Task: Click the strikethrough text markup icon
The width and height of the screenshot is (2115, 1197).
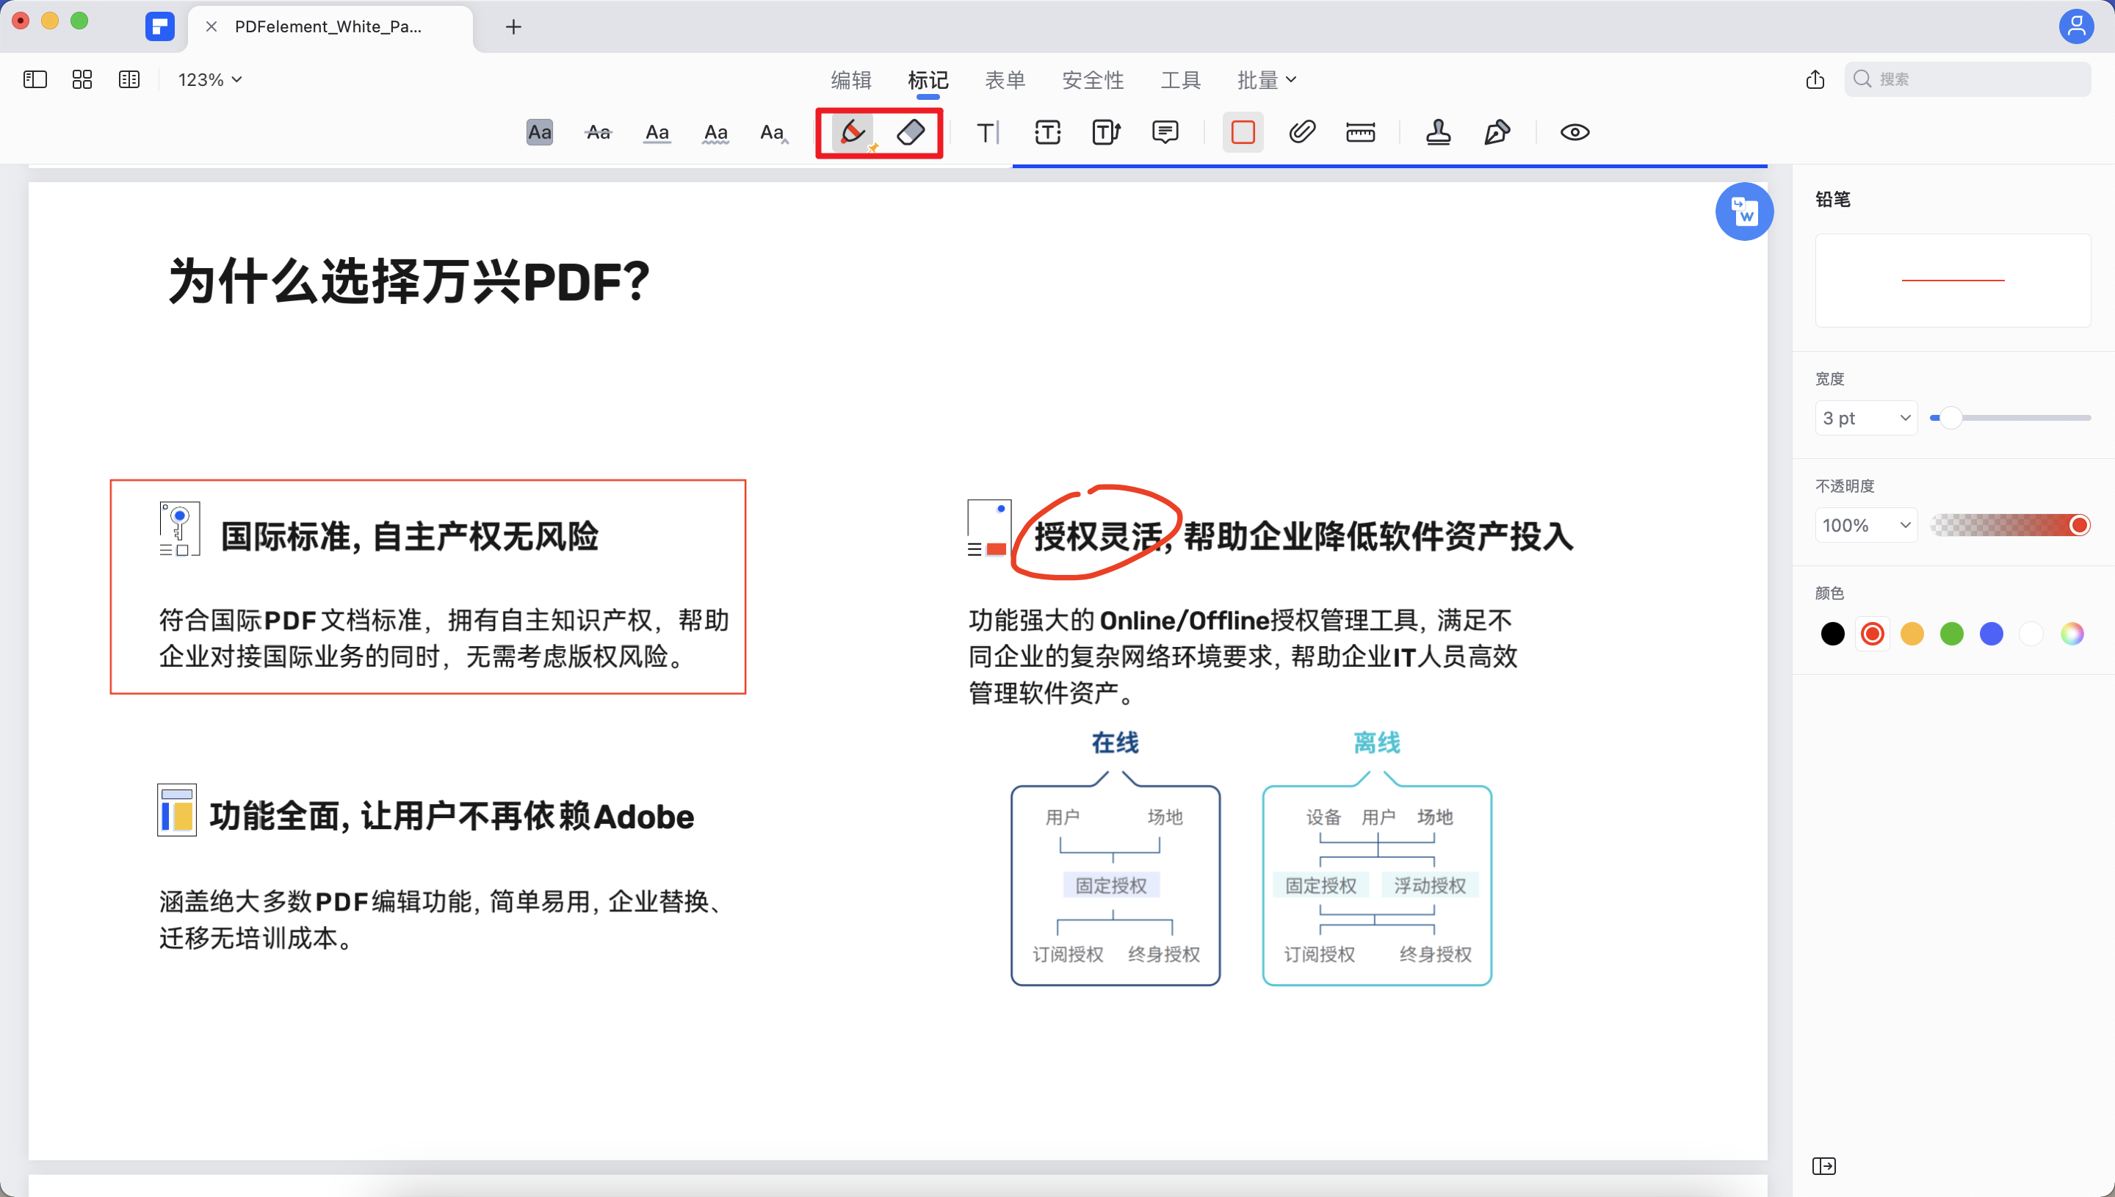Action: point(598,132)
